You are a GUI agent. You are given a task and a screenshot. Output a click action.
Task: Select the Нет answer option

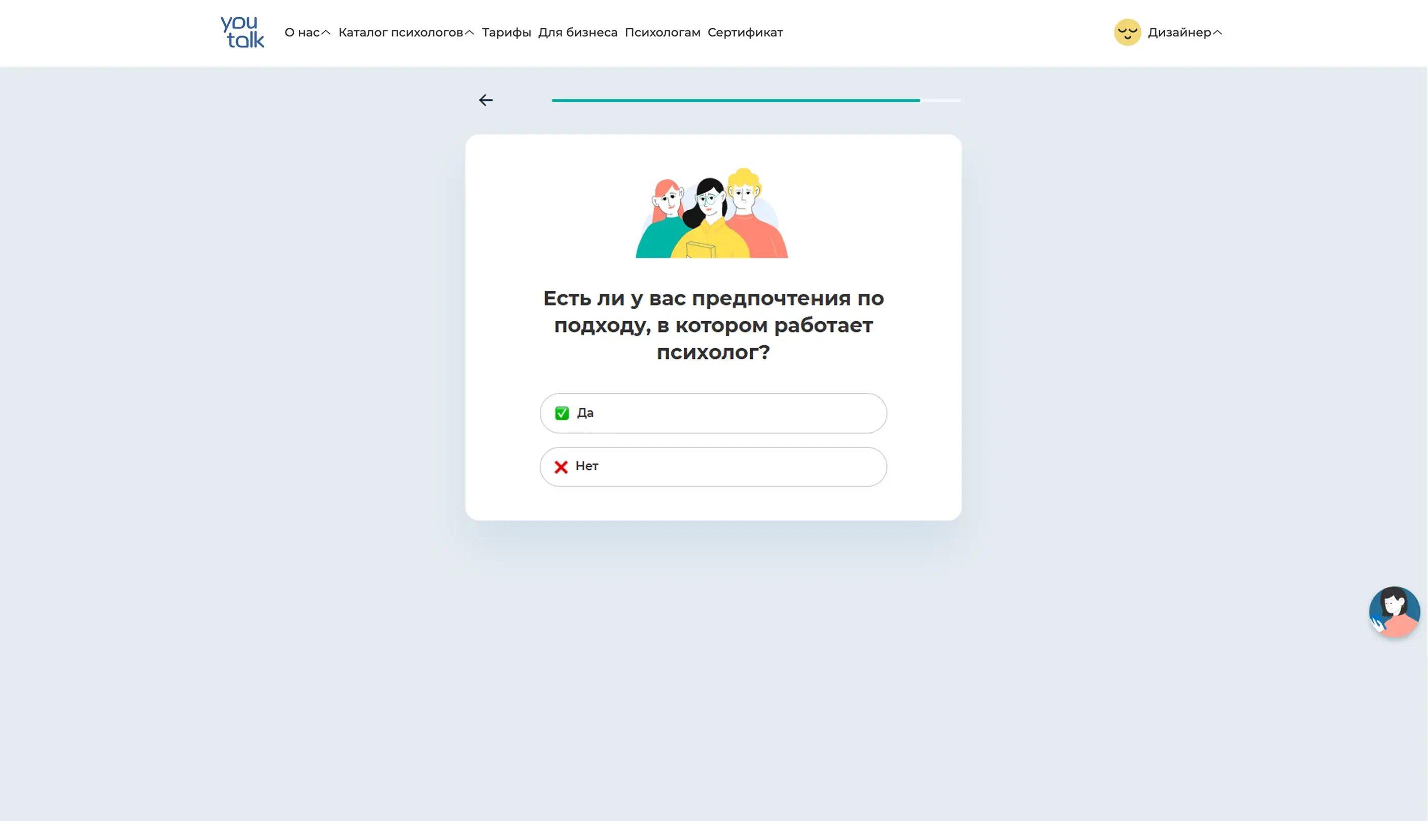pos(713,467)
